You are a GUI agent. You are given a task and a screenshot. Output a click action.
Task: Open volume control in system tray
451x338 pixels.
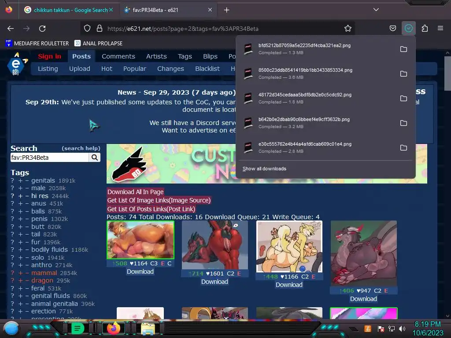coord(402,328)
